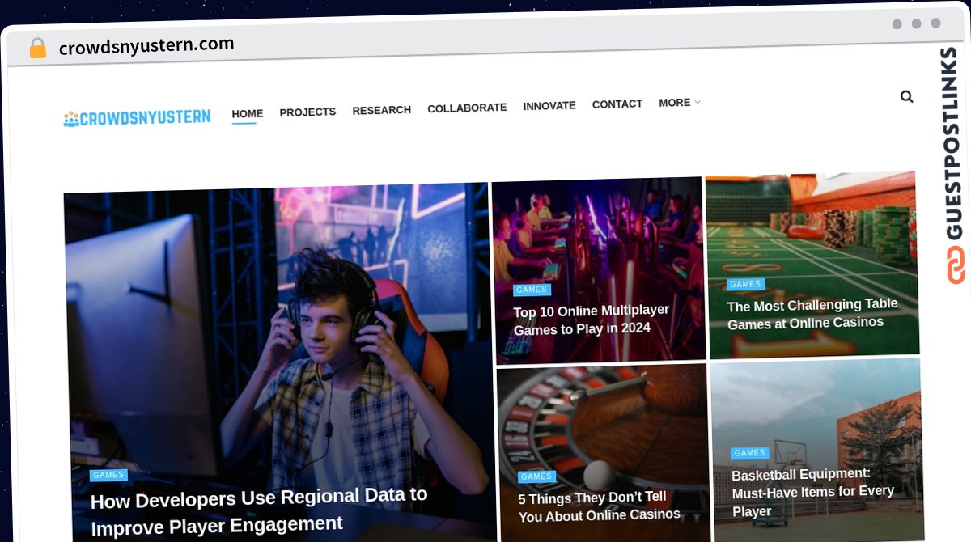Image resolution: width=971 pixels, height=542 pixels.
Task: Click GAMES tag on Multiplayer Games article
Action: (x=532, y=290)
